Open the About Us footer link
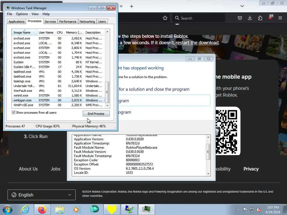Image resolution: width=287 pixels, height=215 pixels. (x=28, y=169)
